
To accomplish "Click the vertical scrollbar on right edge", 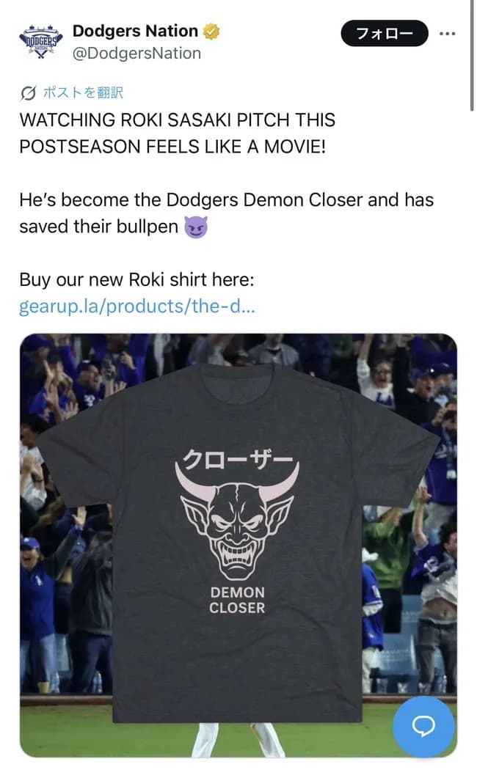I will pyautogui.click(x=470, y=55).
